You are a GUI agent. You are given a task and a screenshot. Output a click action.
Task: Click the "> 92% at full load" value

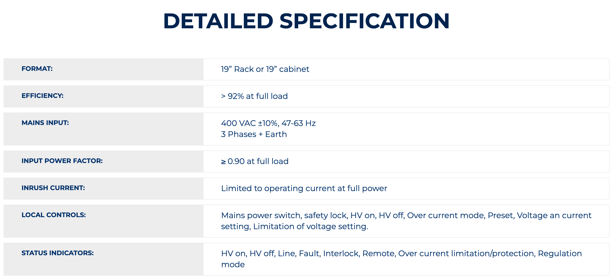click(254, 96)
